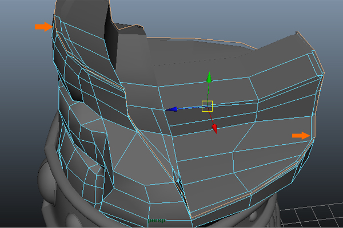Select the vertex at the right orange arrow tip
The image size is (343, 228).
point(312,136)
